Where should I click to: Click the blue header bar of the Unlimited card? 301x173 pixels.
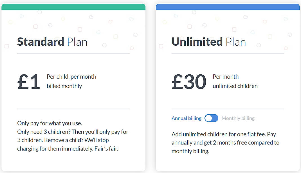[x=228, y=6]
